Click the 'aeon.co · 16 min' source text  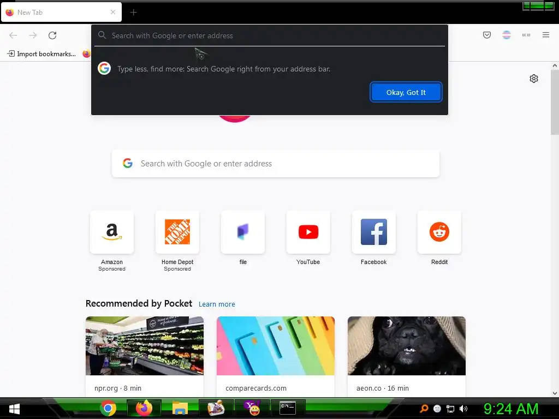(383, 388)
